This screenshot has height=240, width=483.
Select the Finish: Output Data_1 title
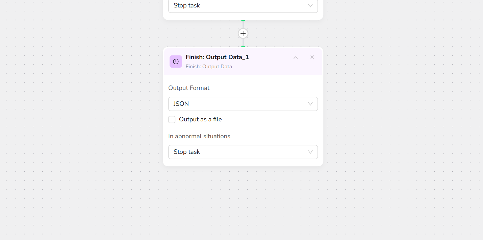[x=217, y=57]
